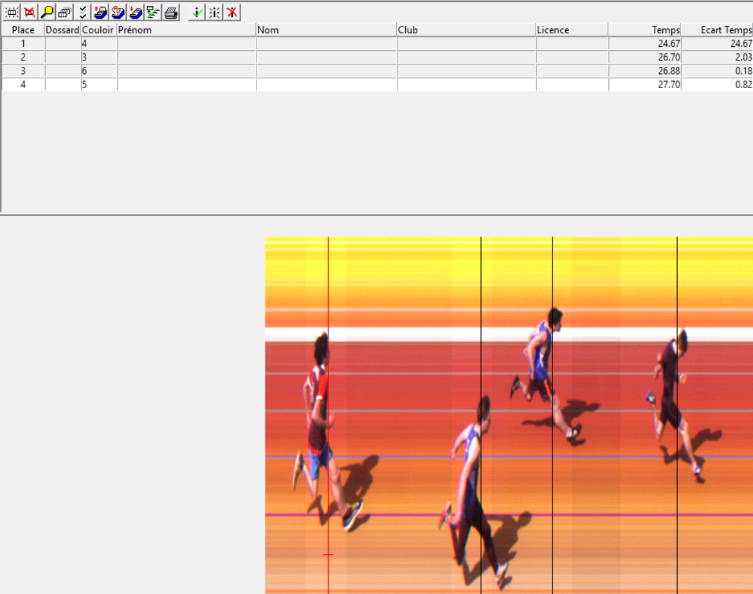The width and height of the screenshot is (753, 594).
Task: Click the Nom cell in place 4 row
Action: pyautogui.click(x=327, y=84)
